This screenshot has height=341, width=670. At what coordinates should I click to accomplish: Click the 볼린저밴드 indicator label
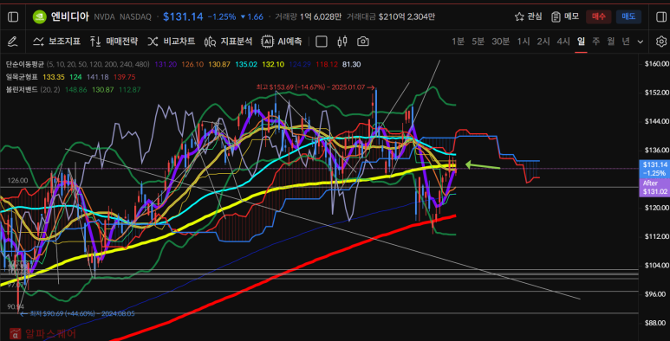pos(22,90)
